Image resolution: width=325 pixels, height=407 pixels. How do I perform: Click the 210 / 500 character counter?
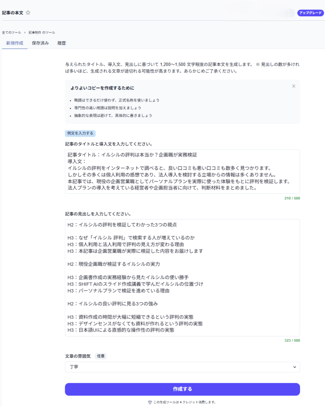292,198
